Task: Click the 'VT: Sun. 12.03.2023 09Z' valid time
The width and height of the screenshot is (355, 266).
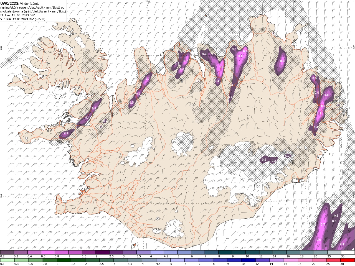Action: pos(17,19)
